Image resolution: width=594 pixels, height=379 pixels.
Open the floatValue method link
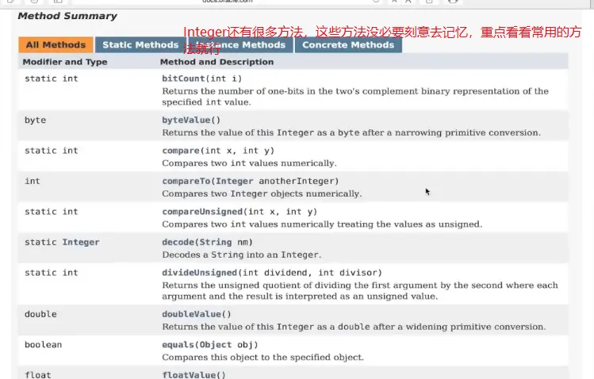(x=189, y=375)
